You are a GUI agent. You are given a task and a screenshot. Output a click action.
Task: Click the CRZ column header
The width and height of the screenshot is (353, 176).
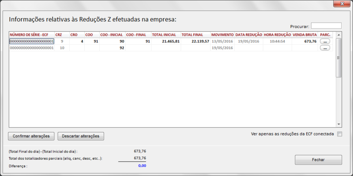pyautogui.click(x=61, y=34)
